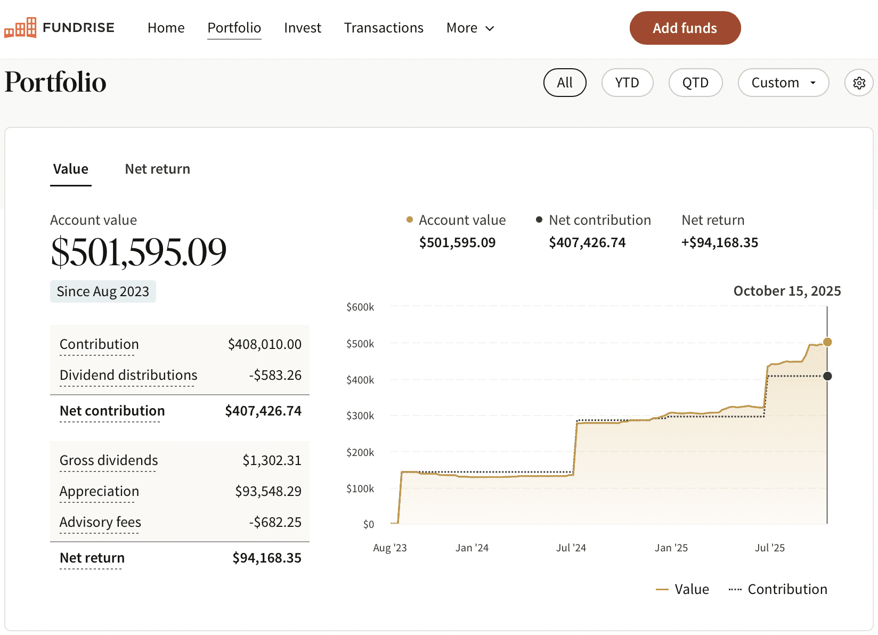Click the Dividend distributions label
This screenshot has width=878, height=635.
coord(128,375)
